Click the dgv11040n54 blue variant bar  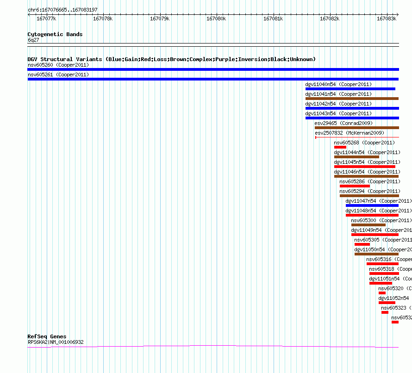click(350, 89)
